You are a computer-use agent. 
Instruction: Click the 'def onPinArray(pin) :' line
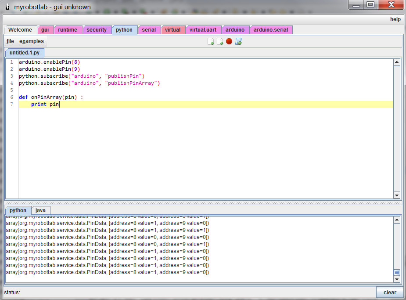pyautogui.click(x=51, y=97)
